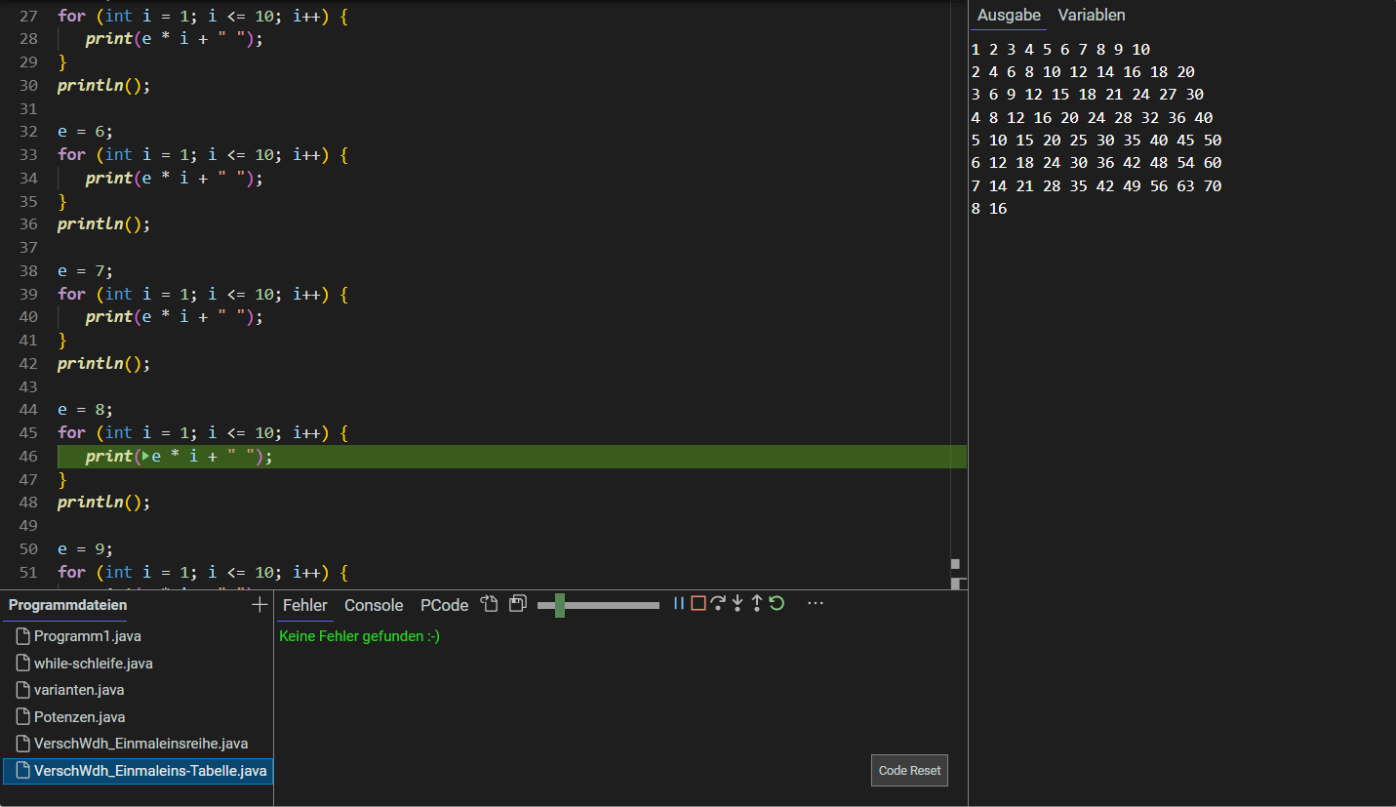Click the Programmdateien panel heading

[67, 605]
